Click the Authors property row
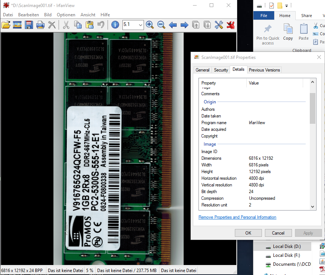Image resolution: width=325 pixels, height=275 pixels. (253, 109)
